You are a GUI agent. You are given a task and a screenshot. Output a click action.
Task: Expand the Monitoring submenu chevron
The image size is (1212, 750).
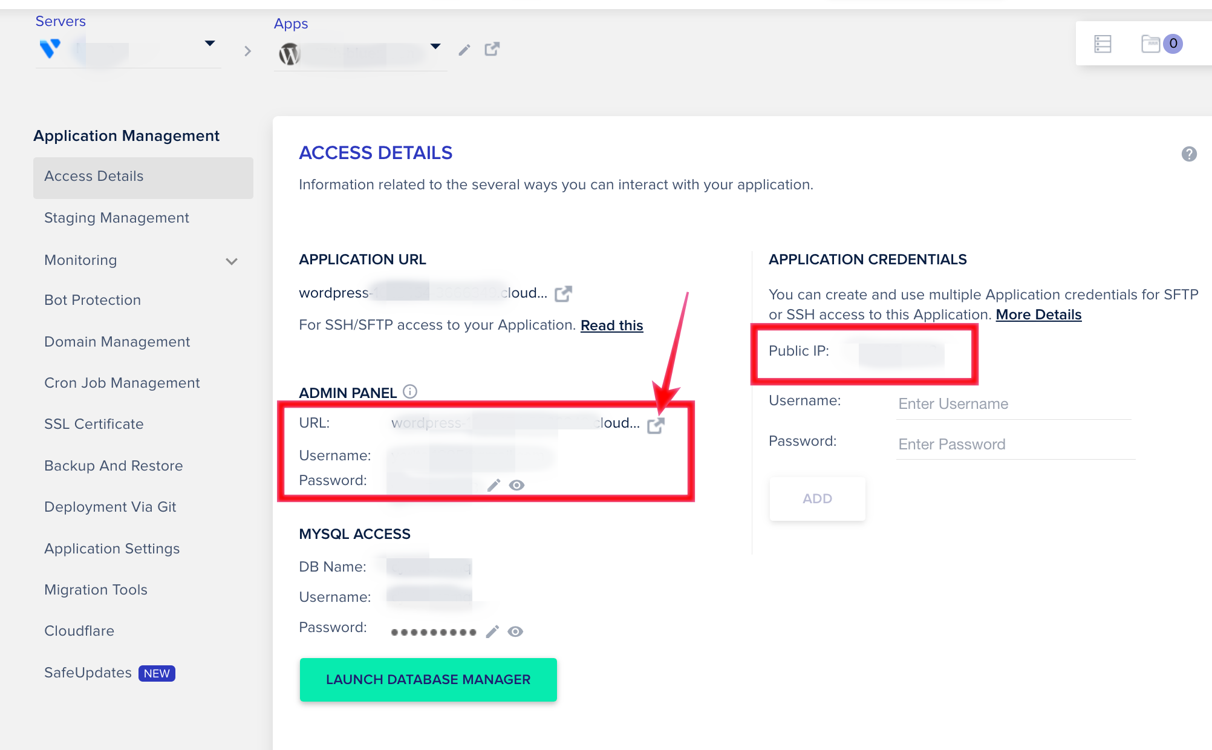tap(231, 261)
